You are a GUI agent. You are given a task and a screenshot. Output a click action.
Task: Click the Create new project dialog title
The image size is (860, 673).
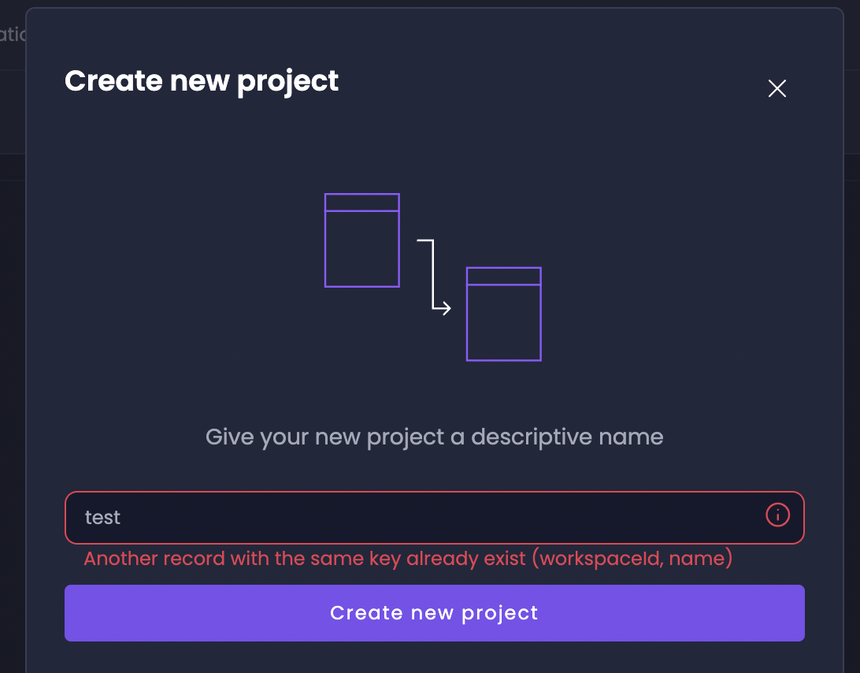coord(202,80)
